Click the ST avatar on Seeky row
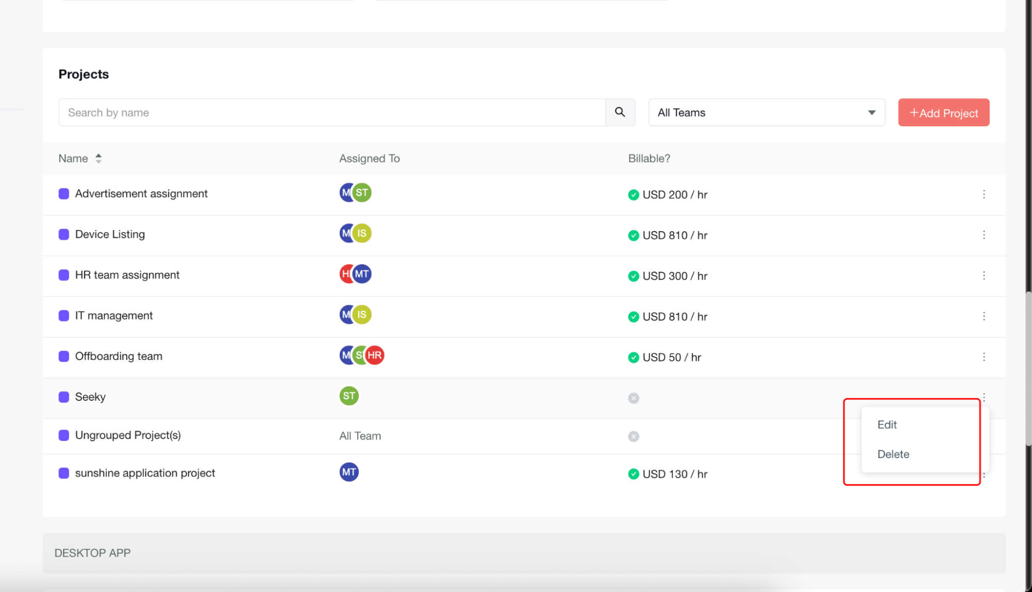Screen dimensions: 1032x592 pos(349,396)
